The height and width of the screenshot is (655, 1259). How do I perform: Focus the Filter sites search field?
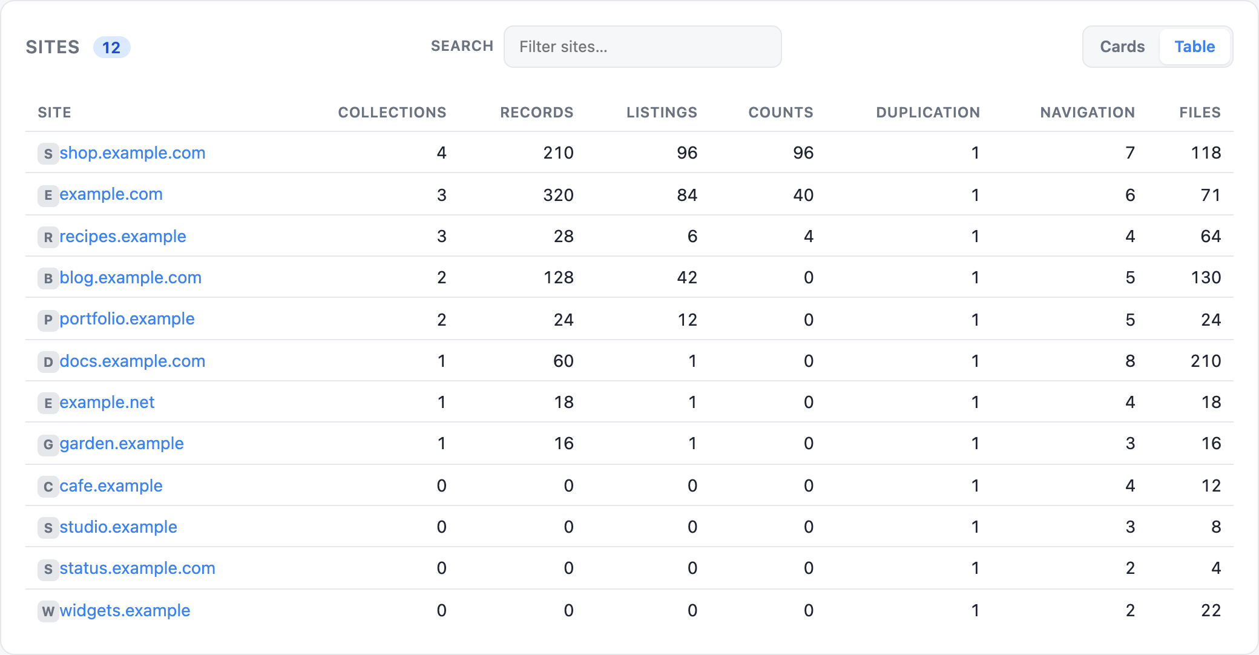click(x=642, y=47)
